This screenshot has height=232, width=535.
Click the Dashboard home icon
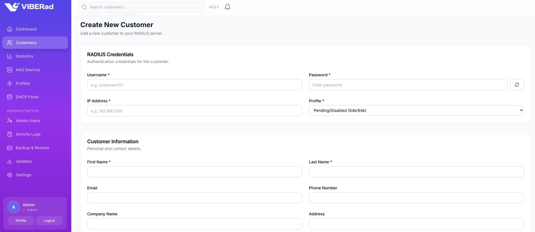(x=10, y=29)
